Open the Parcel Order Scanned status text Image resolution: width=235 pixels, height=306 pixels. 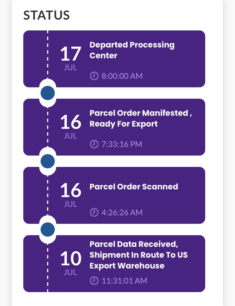[x=134, y=187]
